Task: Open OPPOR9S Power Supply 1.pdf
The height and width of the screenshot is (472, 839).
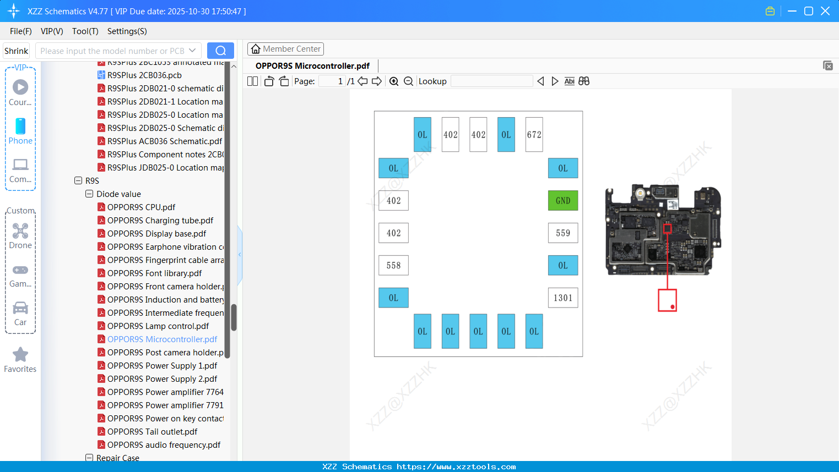Action: click(162, 365)
